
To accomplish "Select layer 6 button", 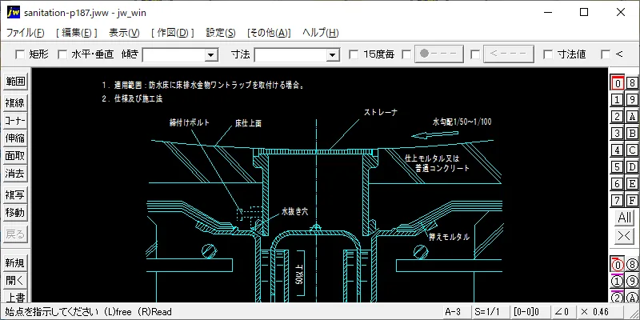I will pos(617,184).
